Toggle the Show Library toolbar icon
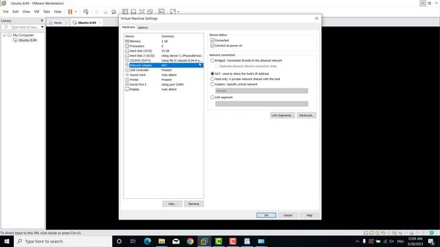Screen dimensions: 440x247 (x=125, y=12)
